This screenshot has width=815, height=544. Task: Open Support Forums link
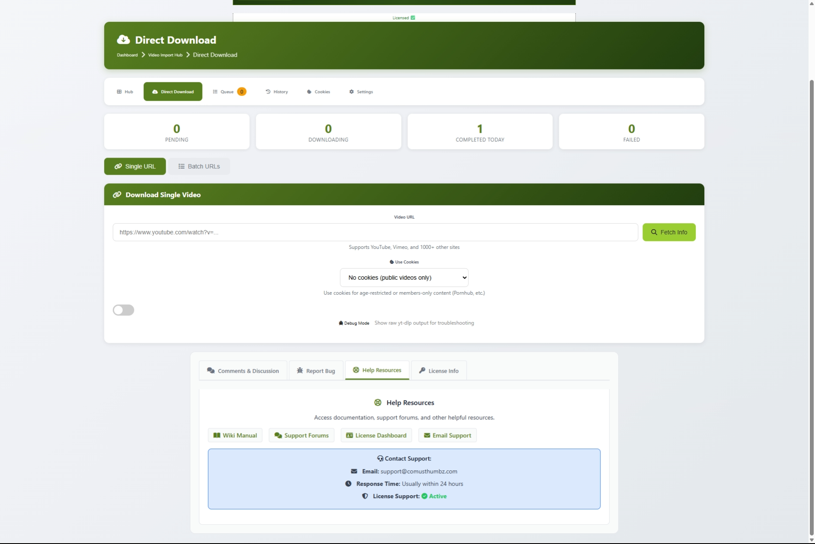coord(301,436)
